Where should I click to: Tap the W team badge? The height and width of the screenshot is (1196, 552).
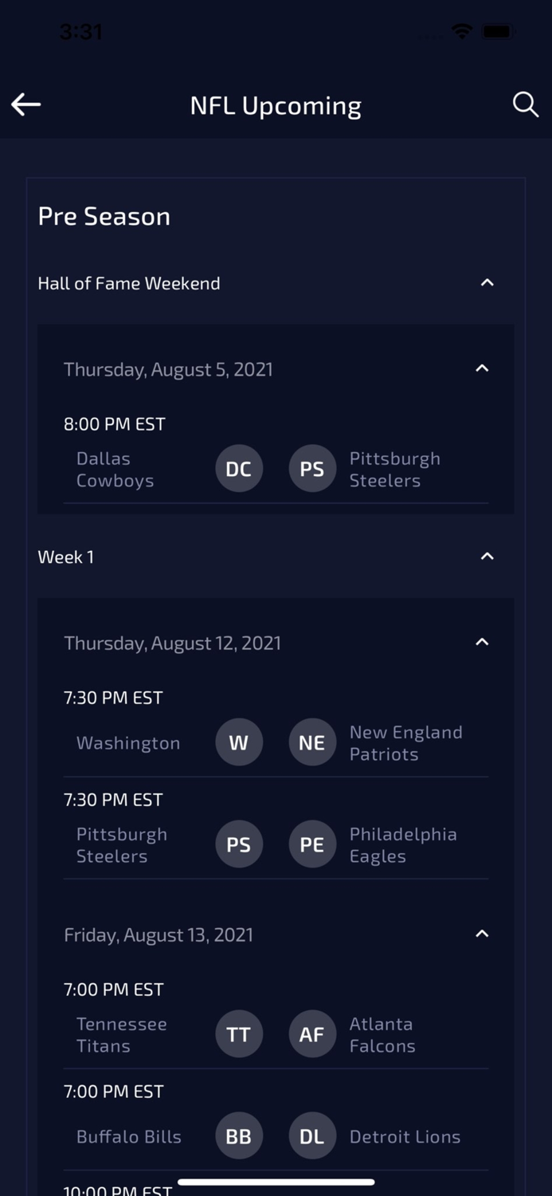(x=239, y=742)
